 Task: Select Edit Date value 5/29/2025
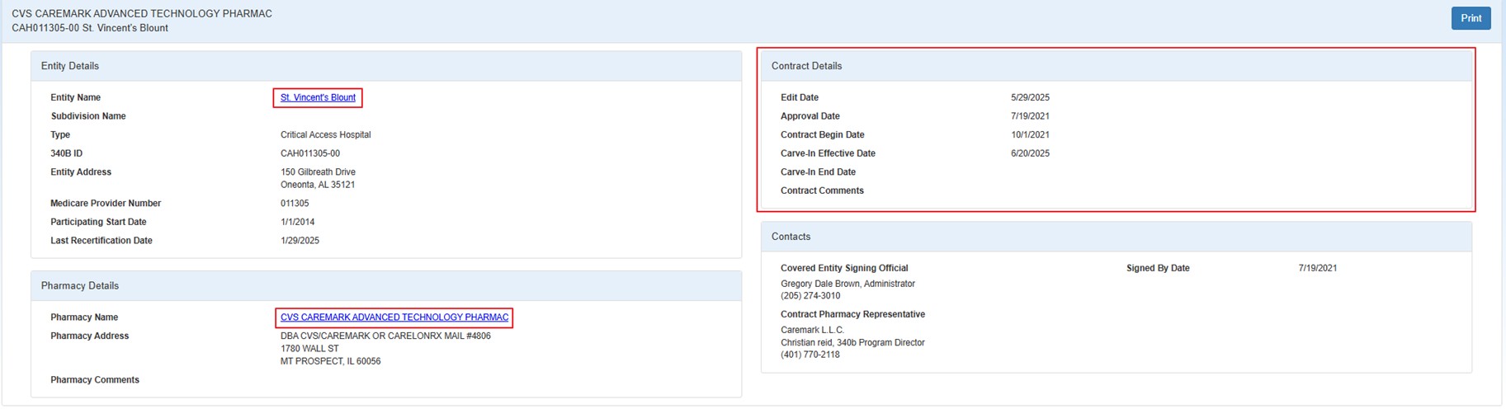pyautogui.click(x=1030, y=97)
